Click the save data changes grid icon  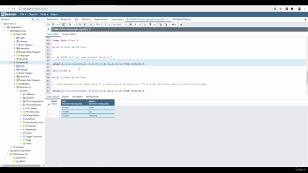[x=63, y=25]
